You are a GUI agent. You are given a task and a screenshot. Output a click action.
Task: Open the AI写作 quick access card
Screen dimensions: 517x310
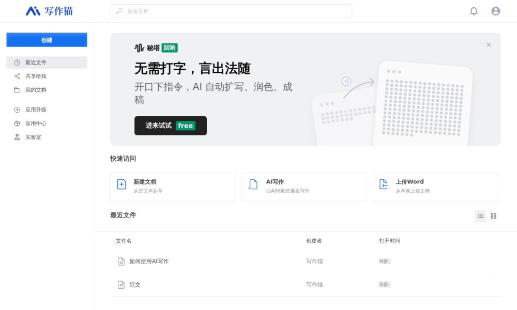click(x=304, y=187)
